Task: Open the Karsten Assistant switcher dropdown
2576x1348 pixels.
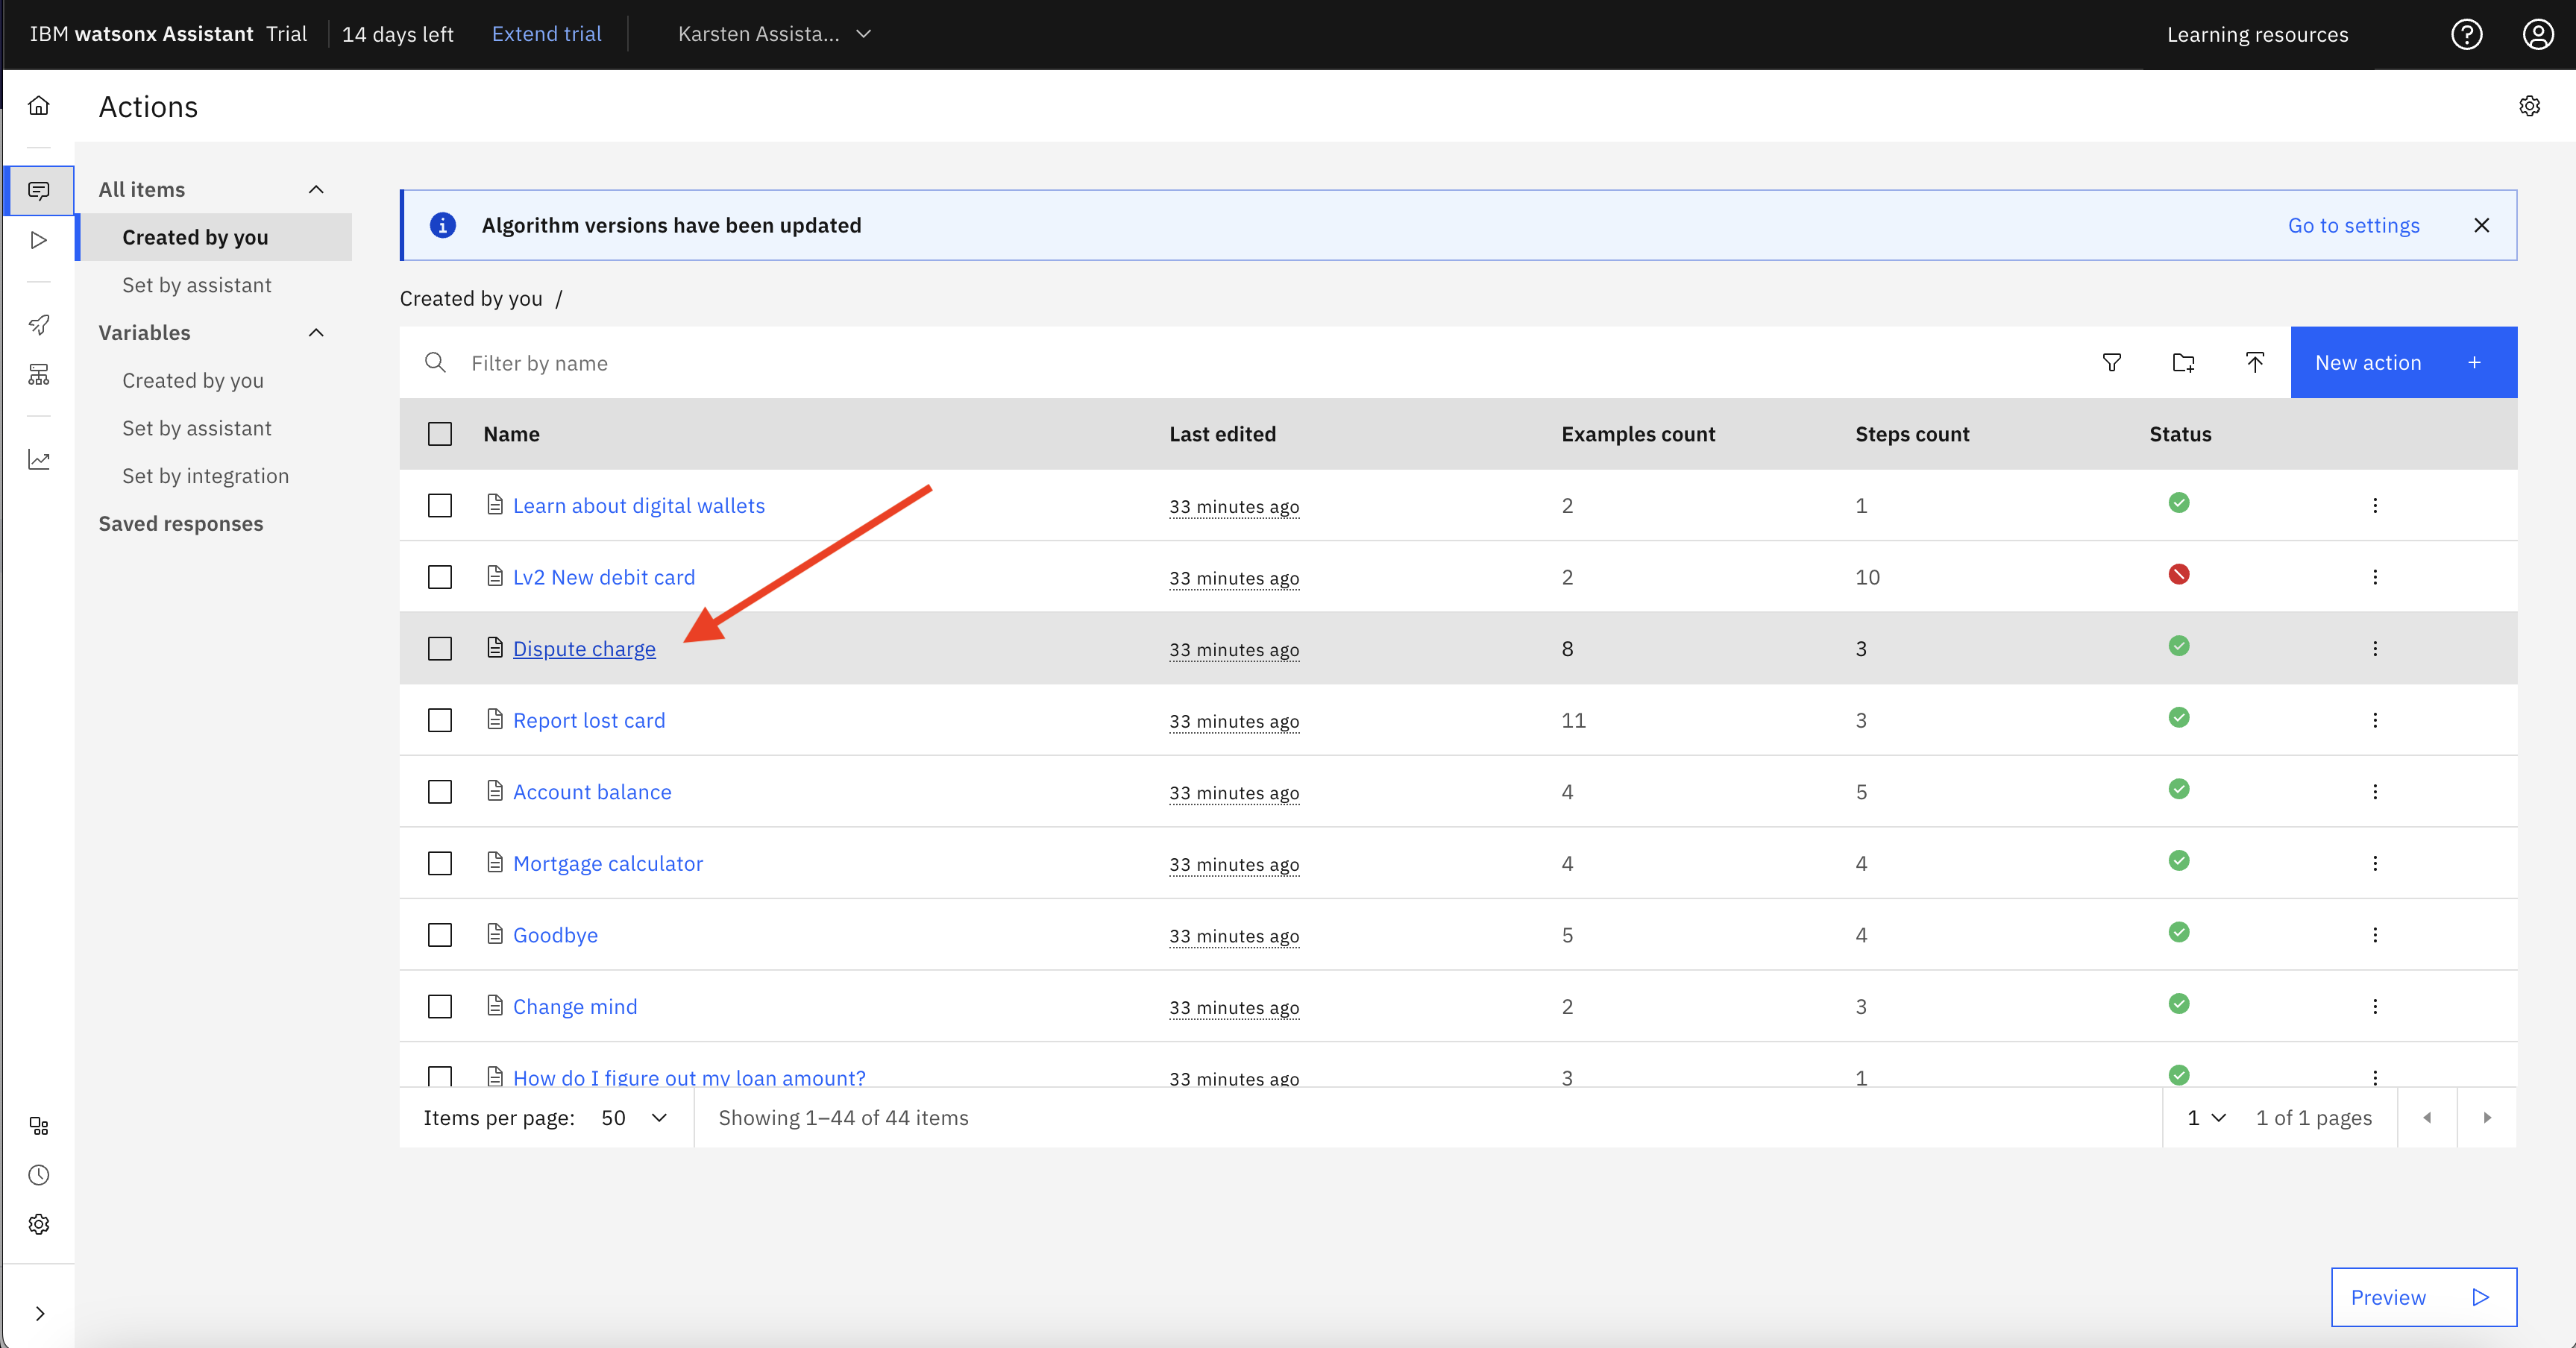Action: [774, 34]
